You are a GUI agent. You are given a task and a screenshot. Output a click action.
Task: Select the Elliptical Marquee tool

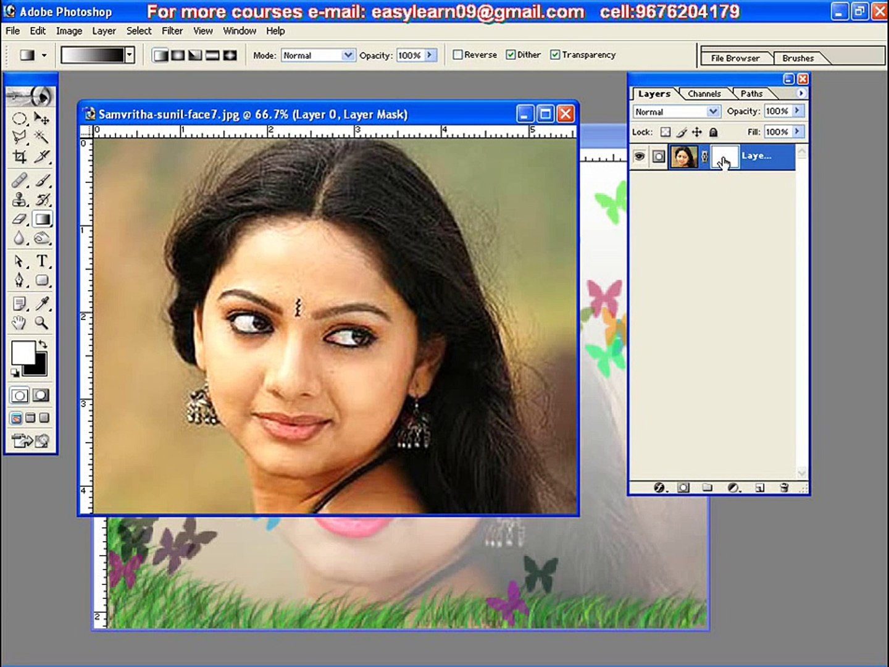pyautogui.click(x=20, y=118)
